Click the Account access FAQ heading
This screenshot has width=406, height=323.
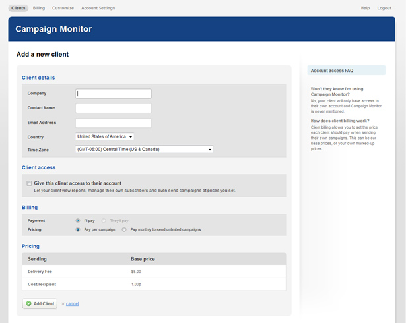[x=332, y=71]
